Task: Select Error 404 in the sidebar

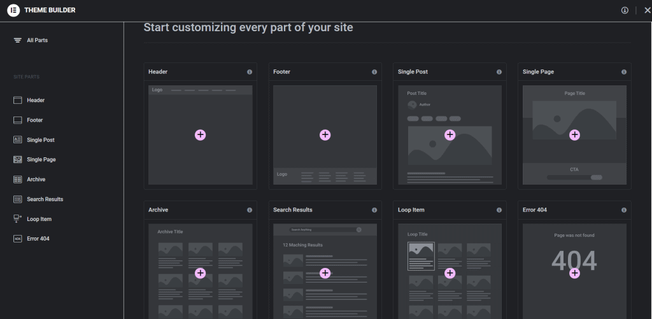Action: [x=38, y=239]
